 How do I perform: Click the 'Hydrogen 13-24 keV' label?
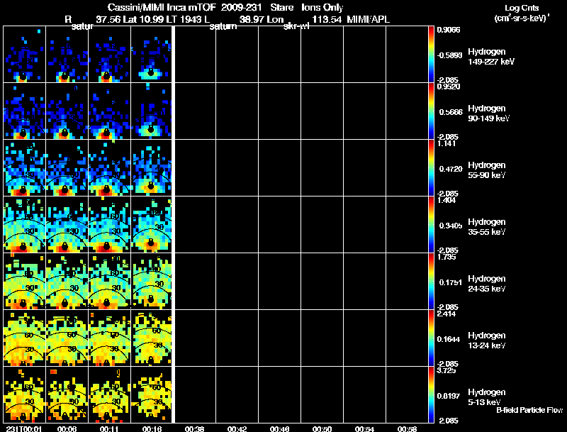pos(487,340)
